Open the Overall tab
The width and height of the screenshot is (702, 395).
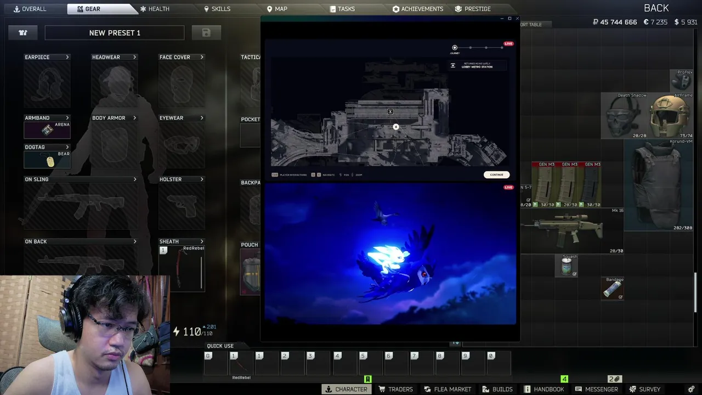(30, 9)
